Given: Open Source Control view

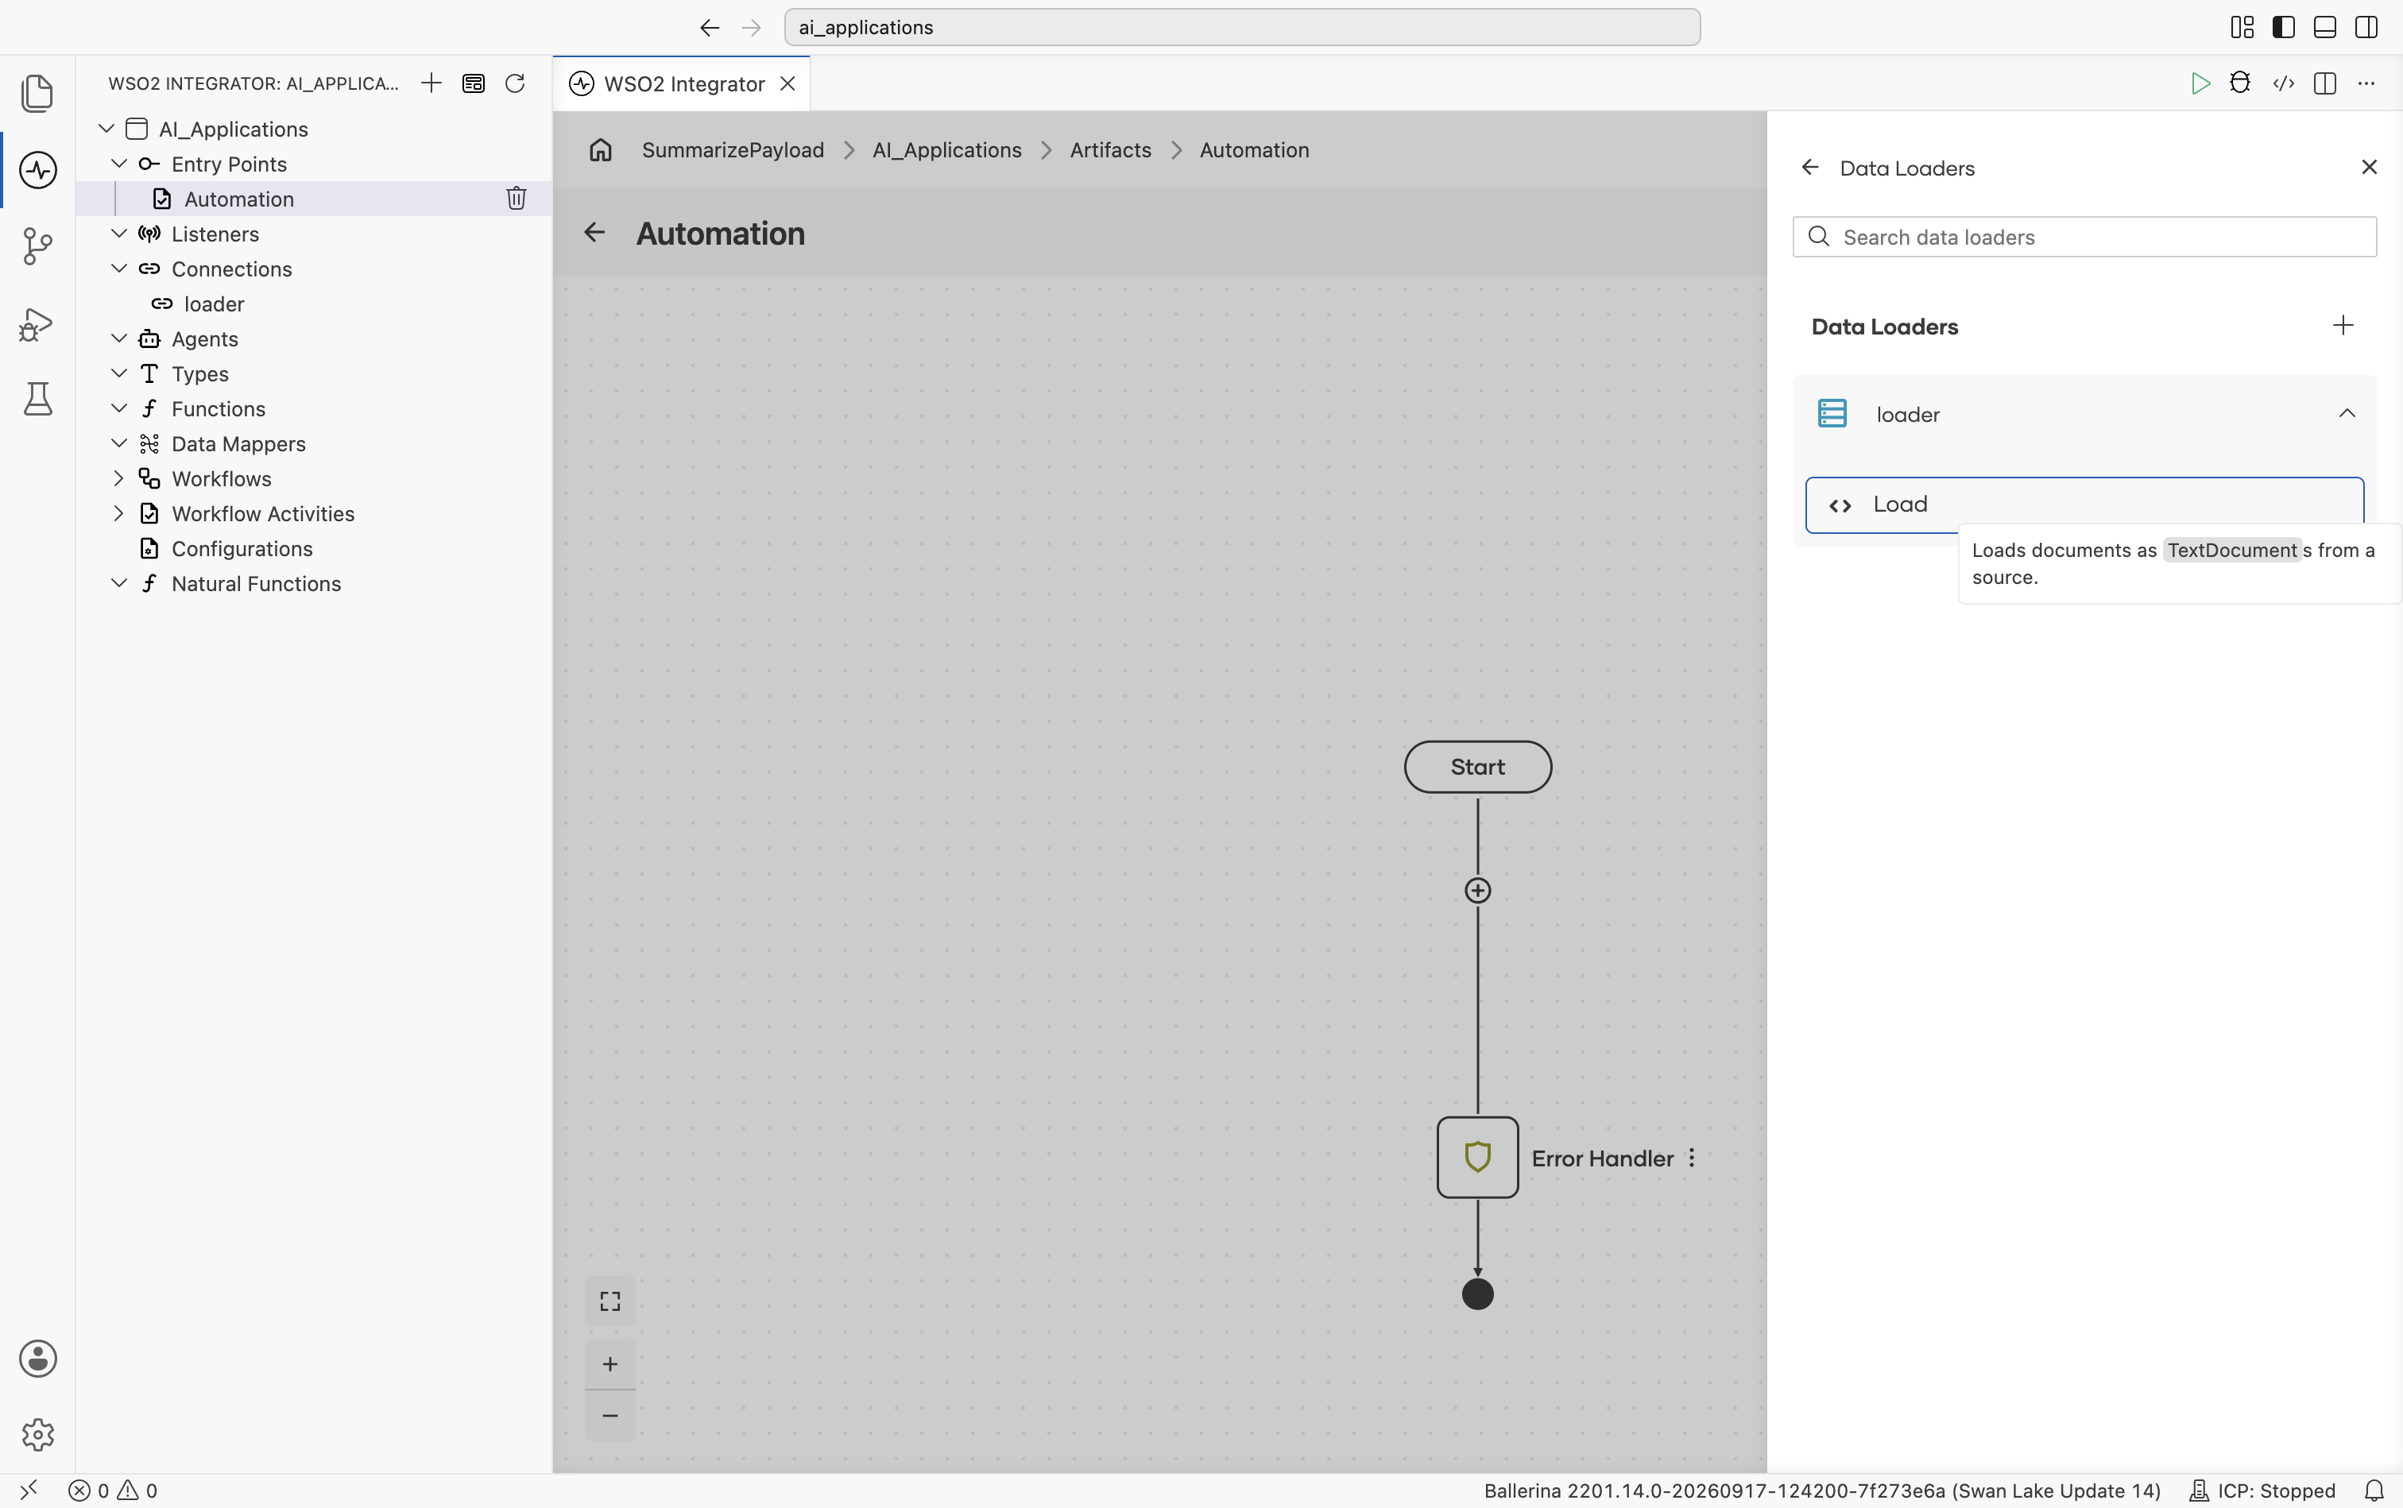Looking at the screenshot, I should coord(37,246).
